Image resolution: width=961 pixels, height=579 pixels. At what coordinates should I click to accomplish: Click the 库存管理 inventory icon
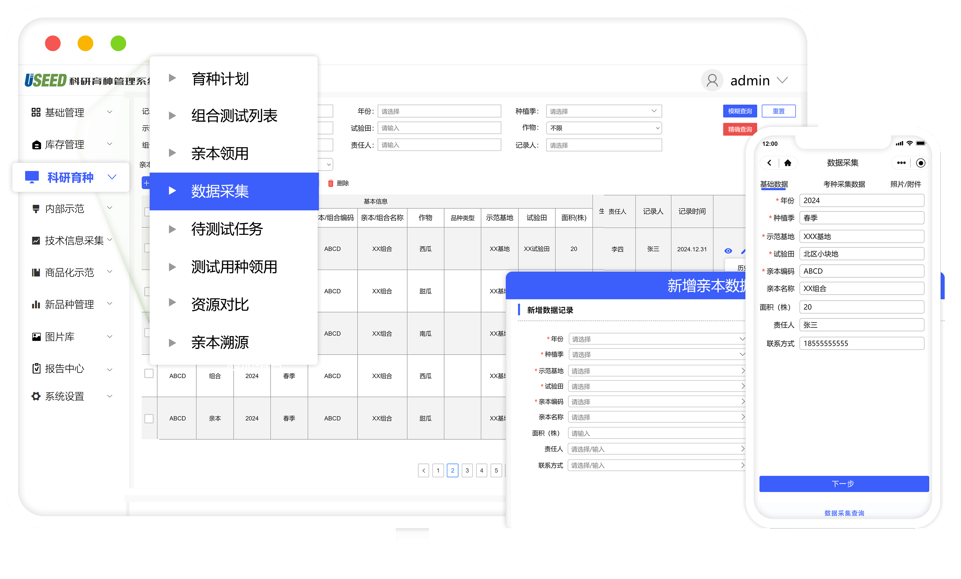(x=36, y=145)
